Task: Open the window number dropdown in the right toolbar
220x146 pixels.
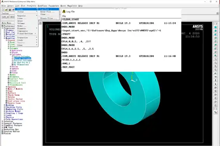Action: pos(215,24)
